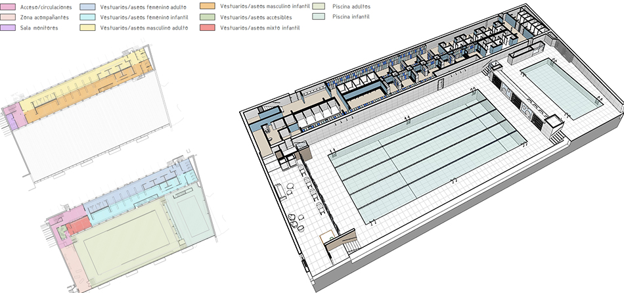The height and width of the screenshot is (293, 624).
Task: Click the orange Vestuarios/aseos masculino infantil swatch
Action: (x=208, y=6)
